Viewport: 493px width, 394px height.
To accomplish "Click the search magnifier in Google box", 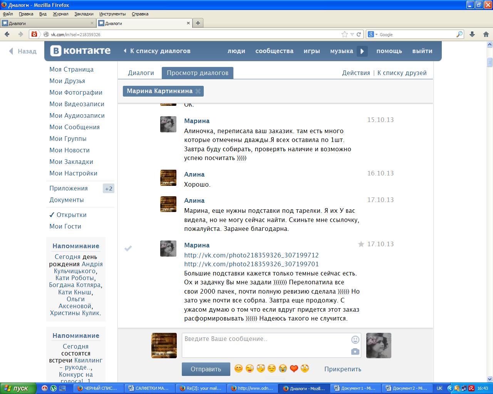I will pyautogui.click(x=459, y=34).
